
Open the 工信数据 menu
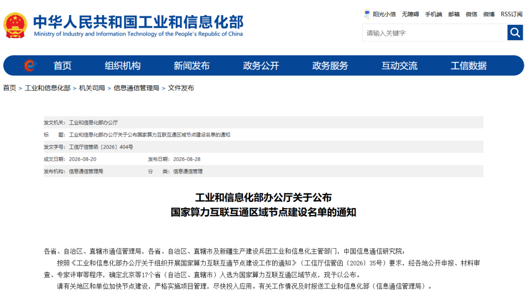point(469,66)
